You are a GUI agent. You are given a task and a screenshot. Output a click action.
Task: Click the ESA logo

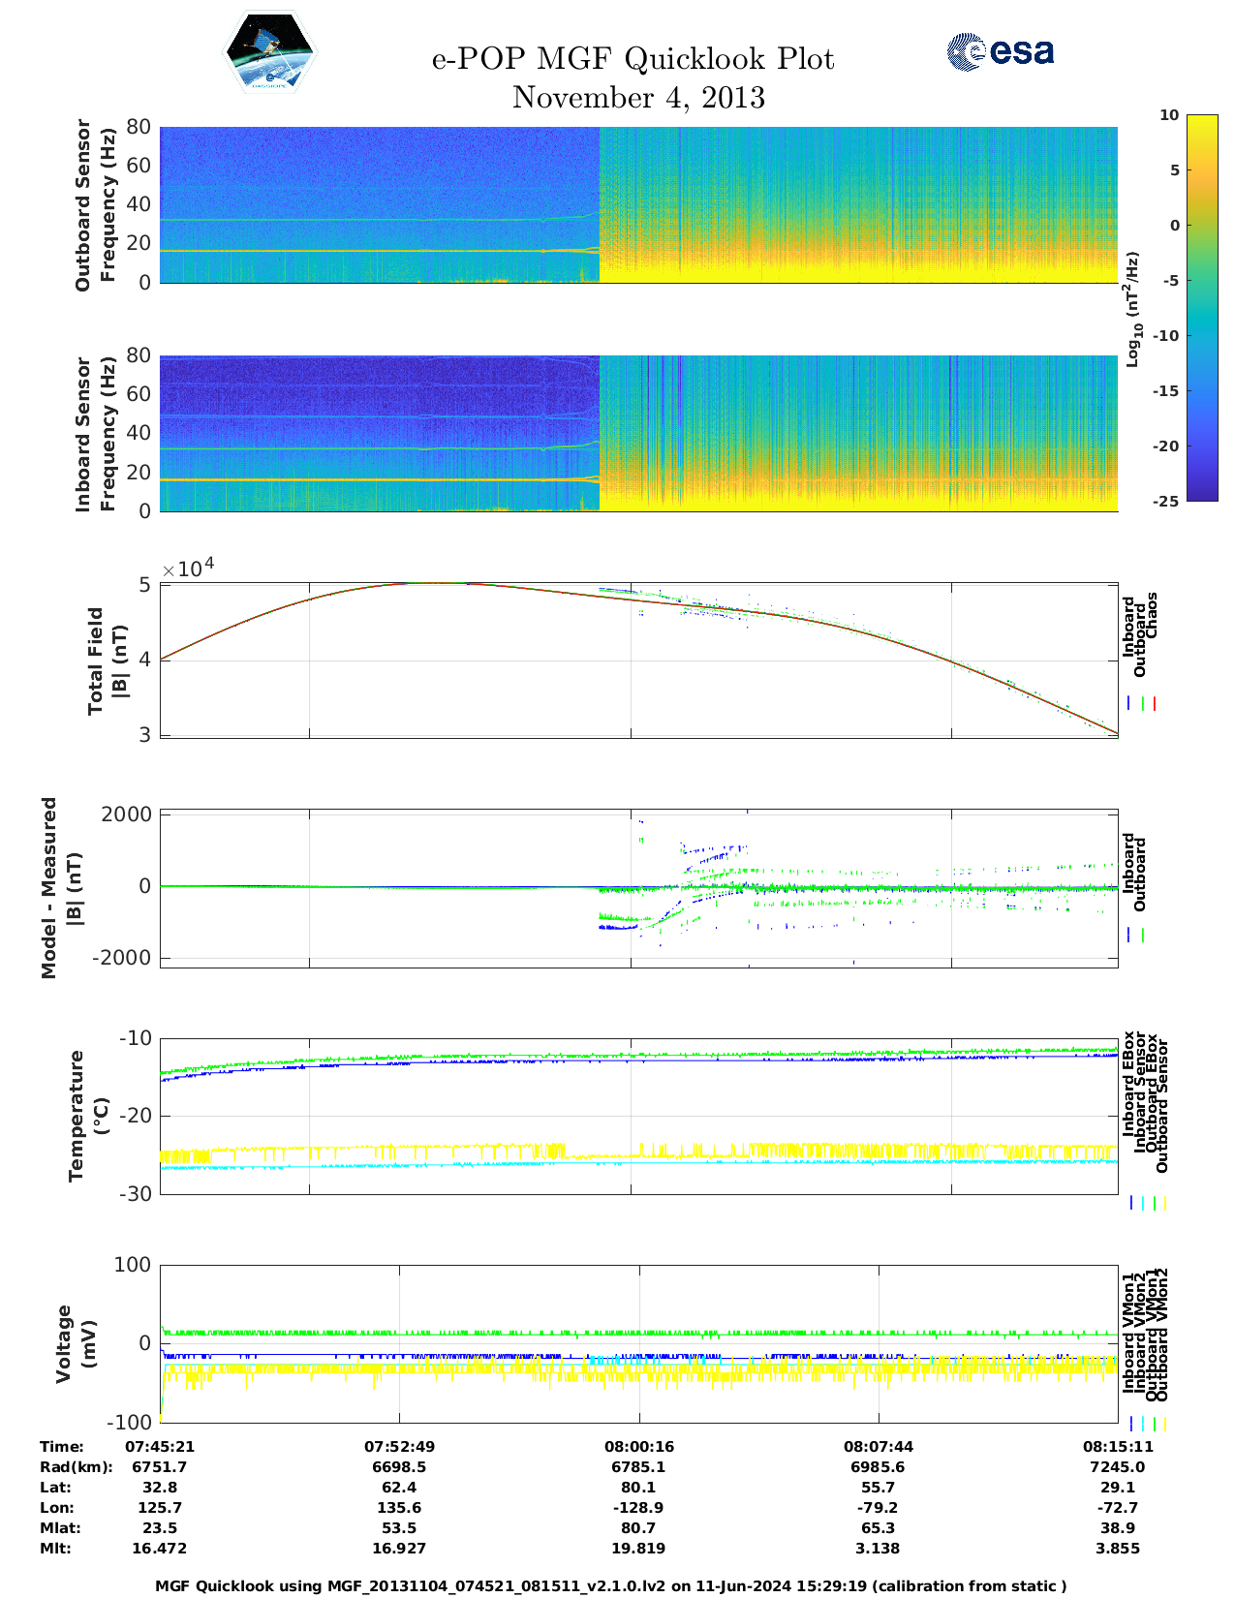(1000, 51)
